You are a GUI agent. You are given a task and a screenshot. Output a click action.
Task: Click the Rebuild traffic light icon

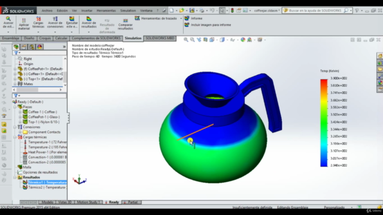[232, 11]
